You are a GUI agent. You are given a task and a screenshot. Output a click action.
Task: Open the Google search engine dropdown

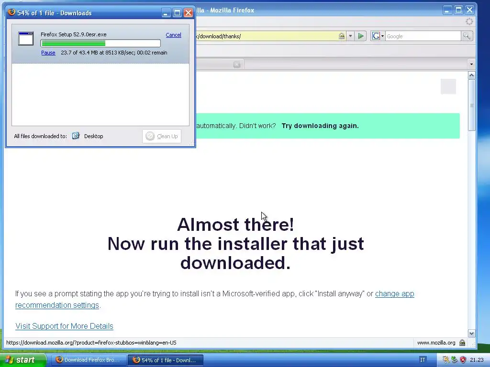[378, 36]
